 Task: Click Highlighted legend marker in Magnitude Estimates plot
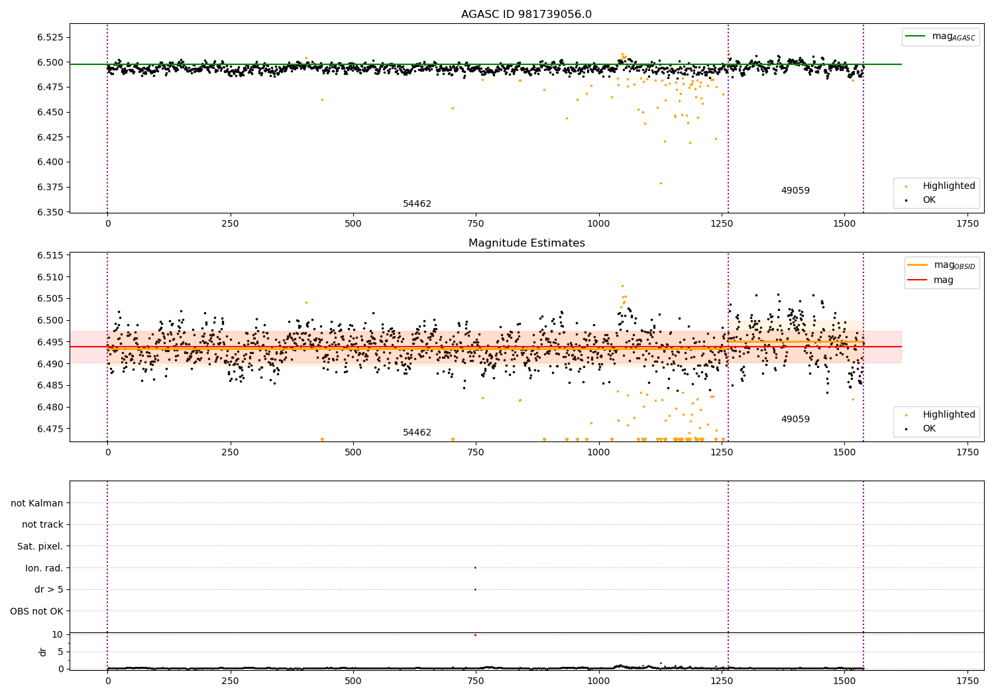click(x=906, y=415)
